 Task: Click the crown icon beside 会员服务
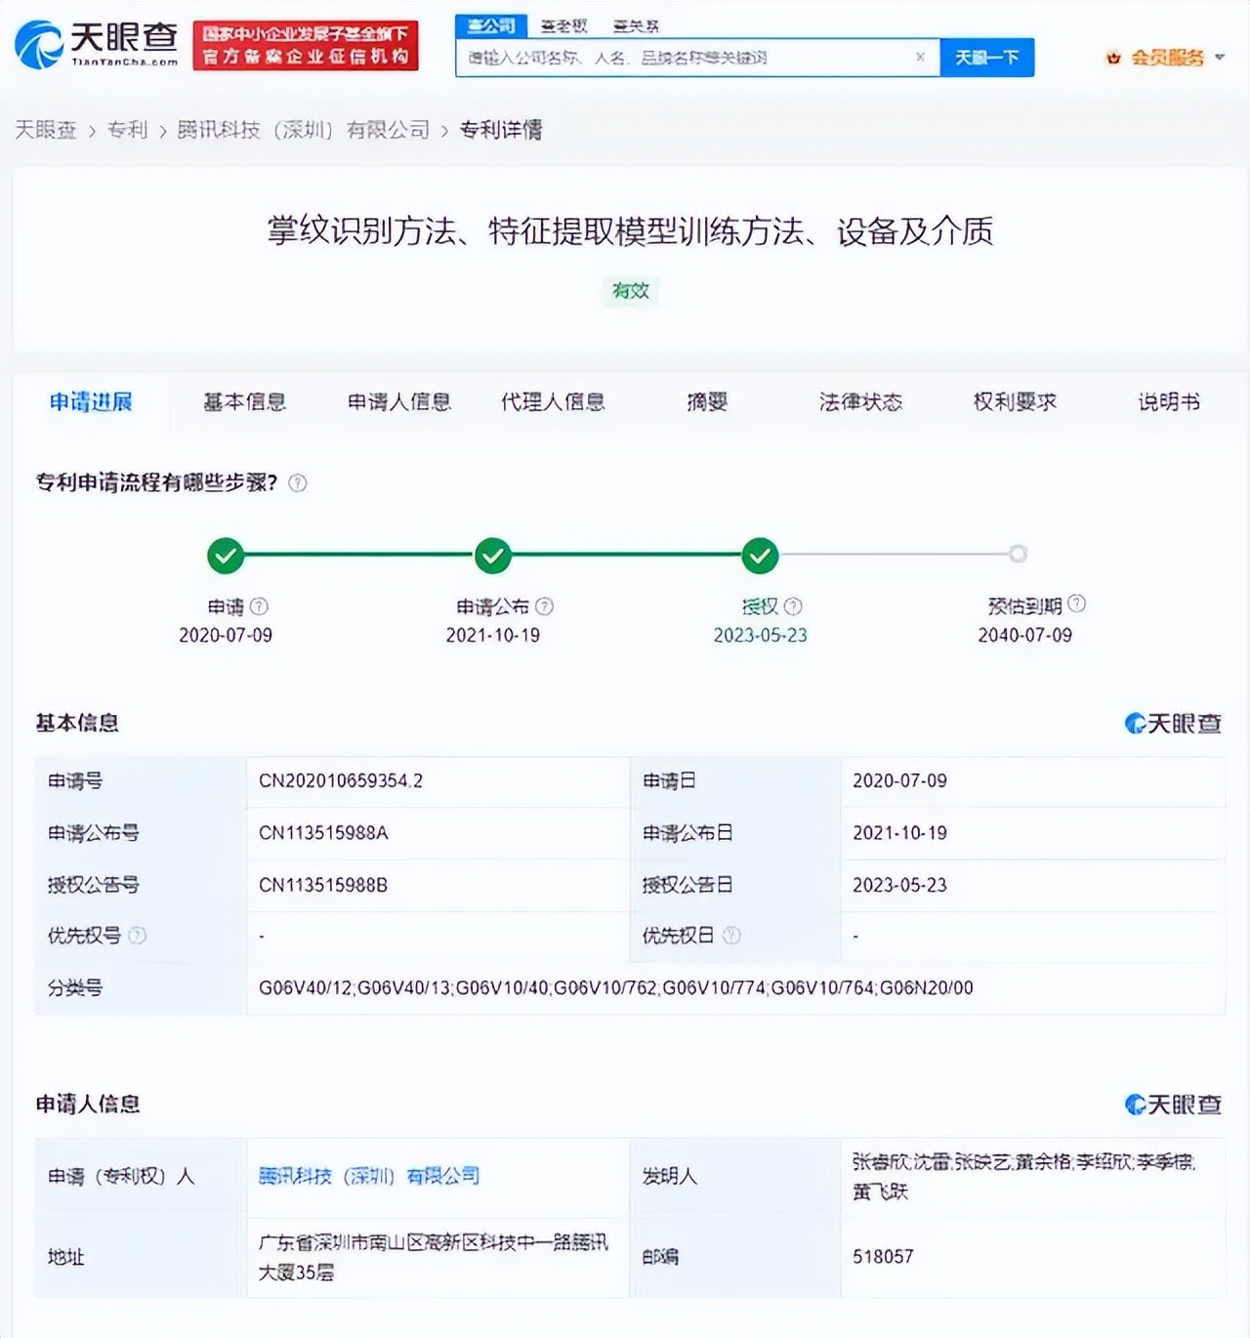[1111, 58]
